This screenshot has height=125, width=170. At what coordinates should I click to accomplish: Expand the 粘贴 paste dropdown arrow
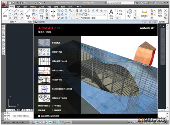160,17
